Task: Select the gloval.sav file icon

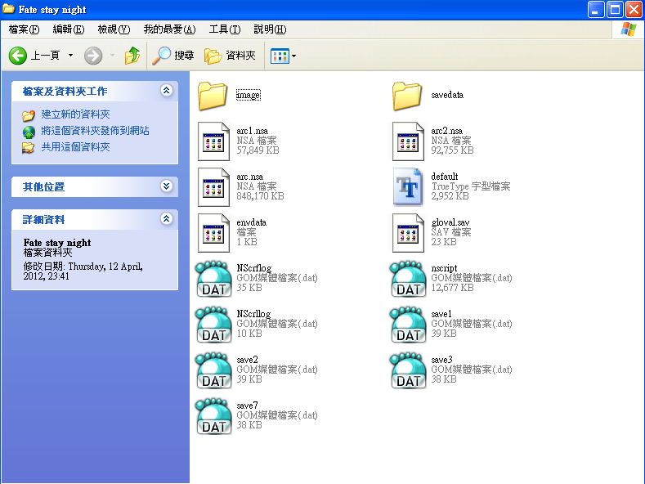Action: [x=408, y=233]
